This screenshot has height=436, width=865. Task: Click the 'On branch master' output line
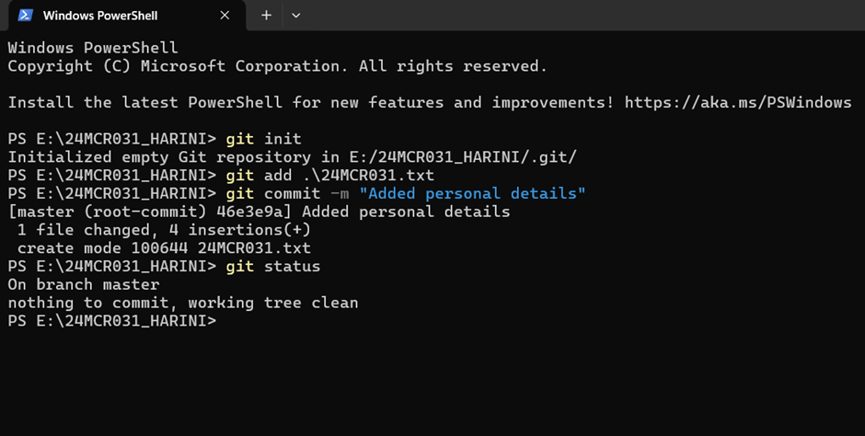pos(84,284)
